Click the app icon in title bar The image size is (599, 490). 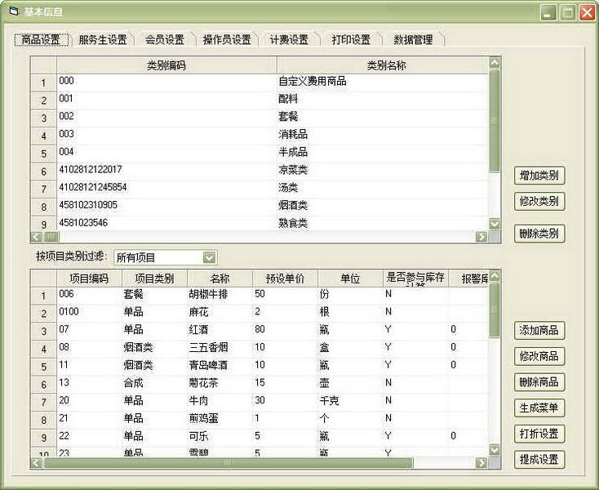12,11
